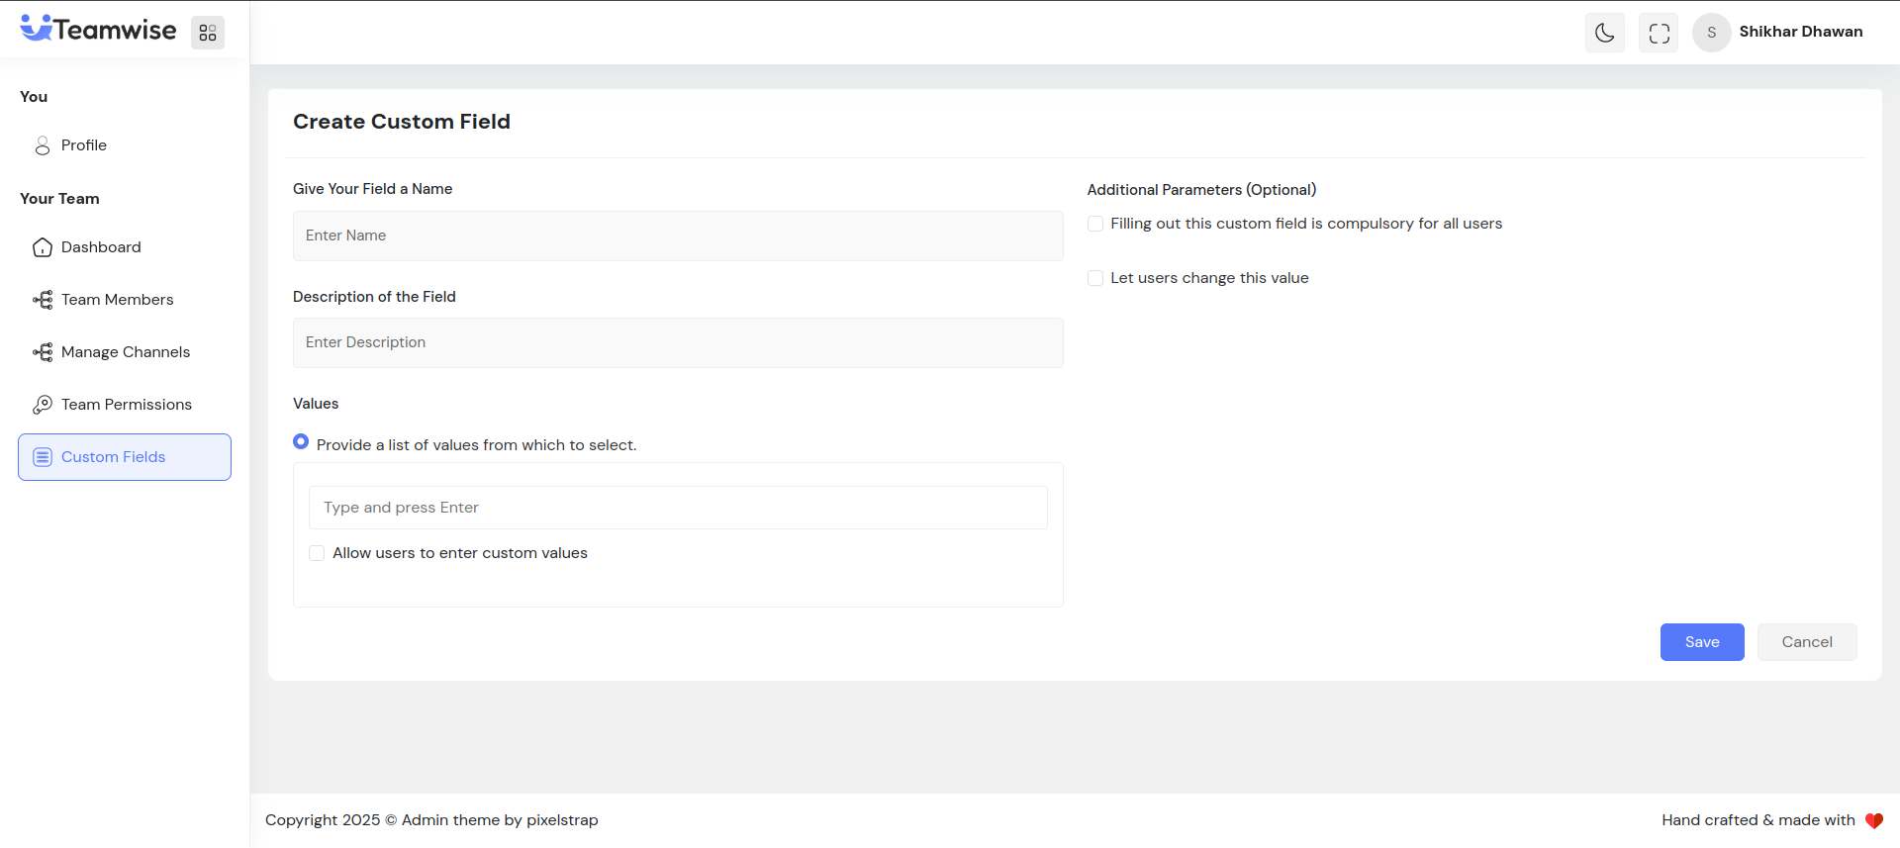The width and height of the screenshot is (1900, 848).
Task: Go to Manage Channels page
Action: pyautogui.click(x=125, y=352)
